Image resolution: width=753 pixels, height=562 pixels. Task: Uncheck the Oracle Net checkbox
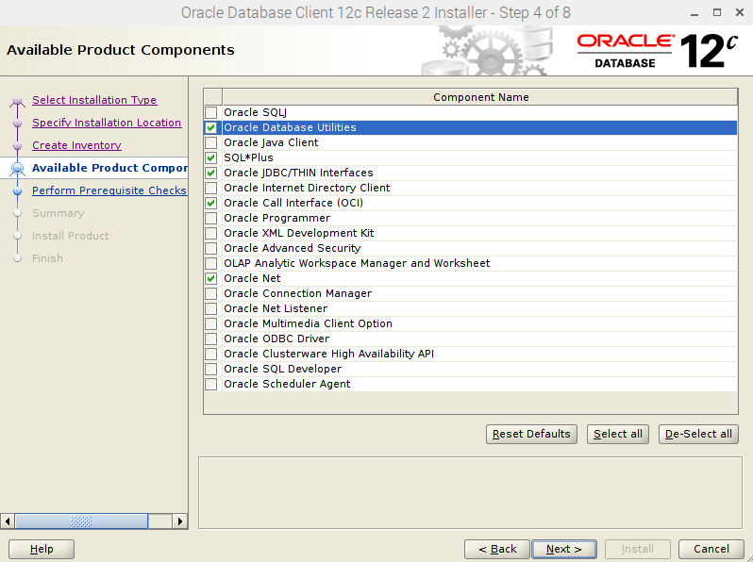[x=210, y=278]
